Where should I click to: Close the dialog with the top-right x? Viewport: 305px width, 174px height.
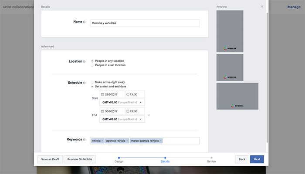(x=262, y=7)
